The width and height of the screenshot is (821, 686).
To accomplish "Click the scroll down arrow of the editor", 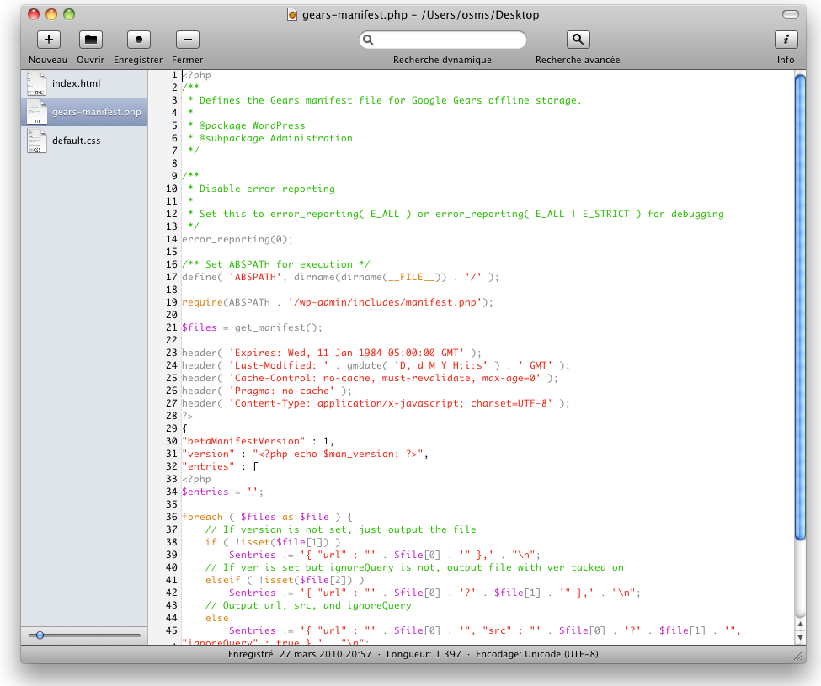I will [799, 639].
